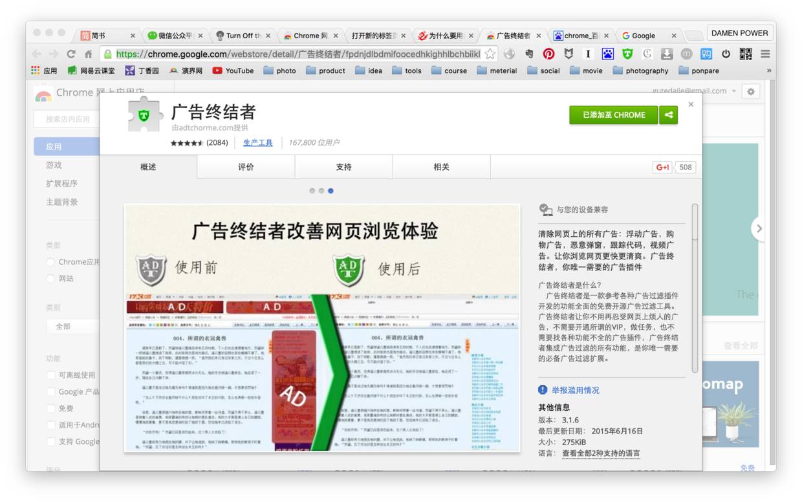Reload the current page
The width and height of the screenshot is (802, 502).
point(71,54)
